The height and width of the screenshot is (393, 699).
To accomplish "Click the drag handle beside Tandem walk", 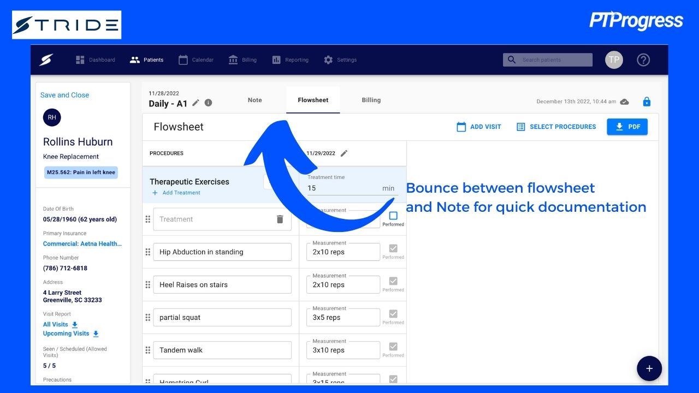I will pyautogui.click(x=147, y=350).
